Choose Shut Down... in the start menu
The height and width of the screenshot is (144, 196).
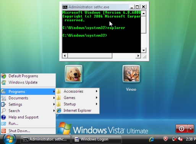tap(28, 131)
